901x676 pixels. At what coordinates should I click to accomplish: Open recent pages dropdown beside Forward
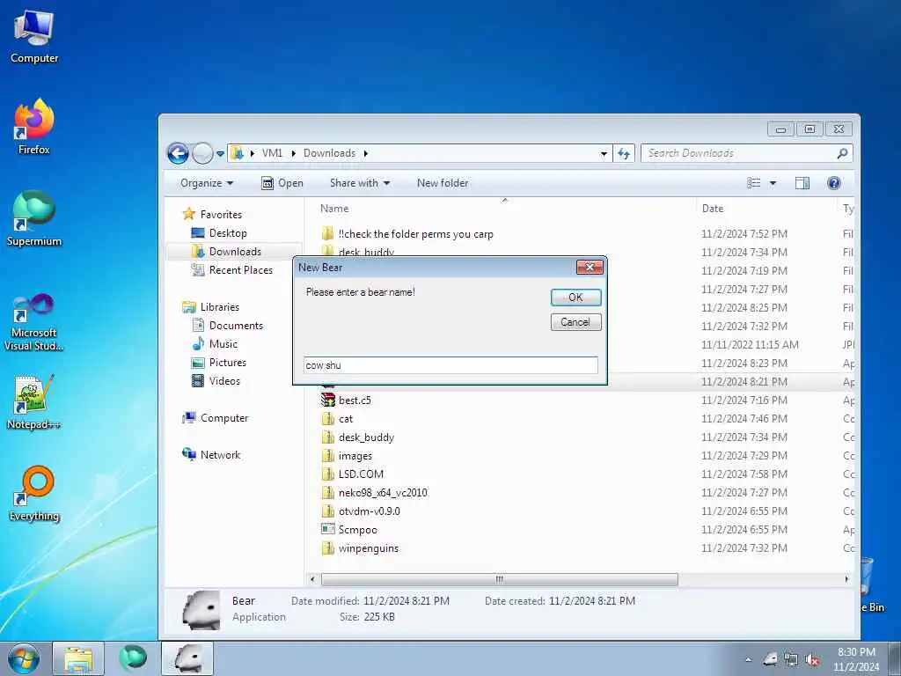click(x=220, y=153)
